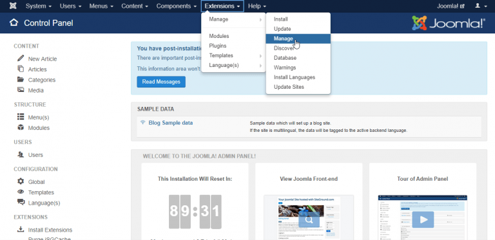Click the Articles stack icon

21,69
